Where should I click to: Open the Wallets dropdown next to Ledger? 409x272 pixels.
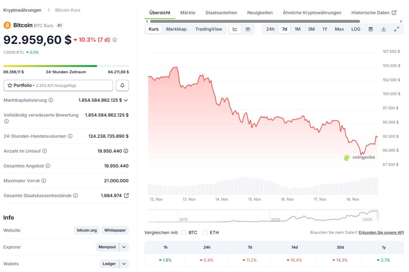point(124,264)
